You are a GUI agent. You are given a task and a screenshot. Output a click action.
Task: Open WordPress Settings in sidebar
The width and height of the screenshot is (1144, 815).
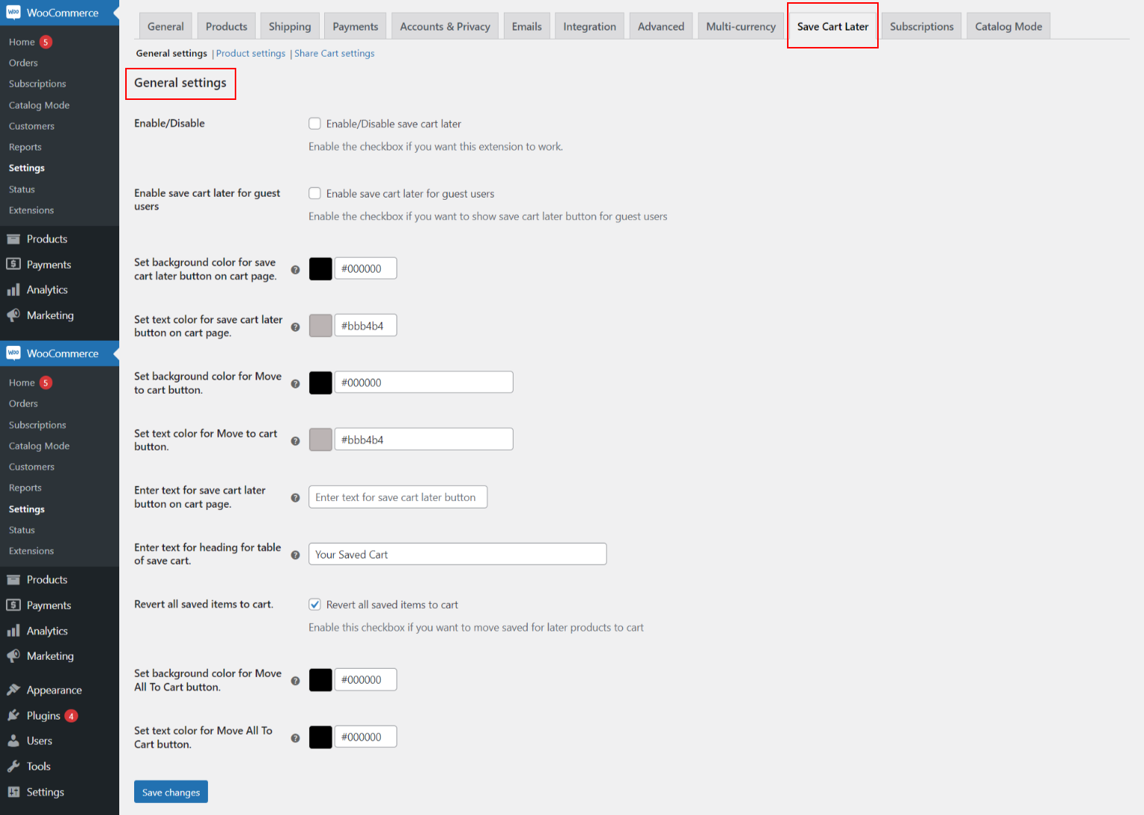point(44,791)
